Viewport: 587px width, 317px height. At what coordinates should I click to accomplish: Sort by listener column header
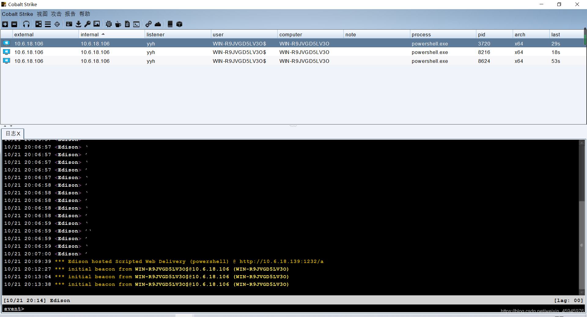178,34
